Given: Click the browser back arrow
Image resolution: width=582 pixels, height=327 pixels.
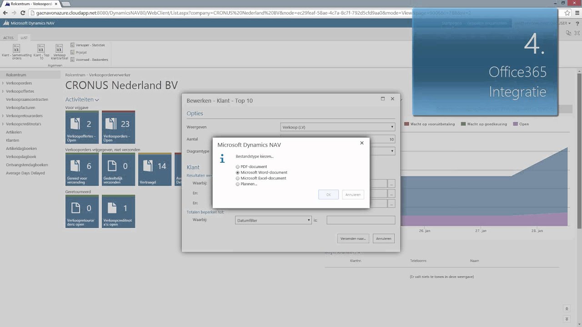Looking at the screenshot, I should 5,13.
